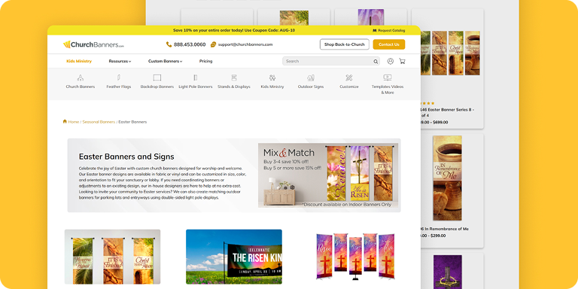This screenshot has width=578, height=289.
Task: Open Easter Banner Series 8 image in back window
Action: 451,53
